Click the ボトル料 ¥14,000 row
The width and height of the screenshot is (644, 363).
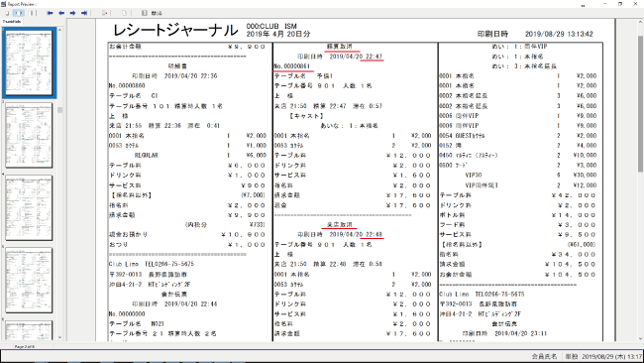tap(517, 215)
